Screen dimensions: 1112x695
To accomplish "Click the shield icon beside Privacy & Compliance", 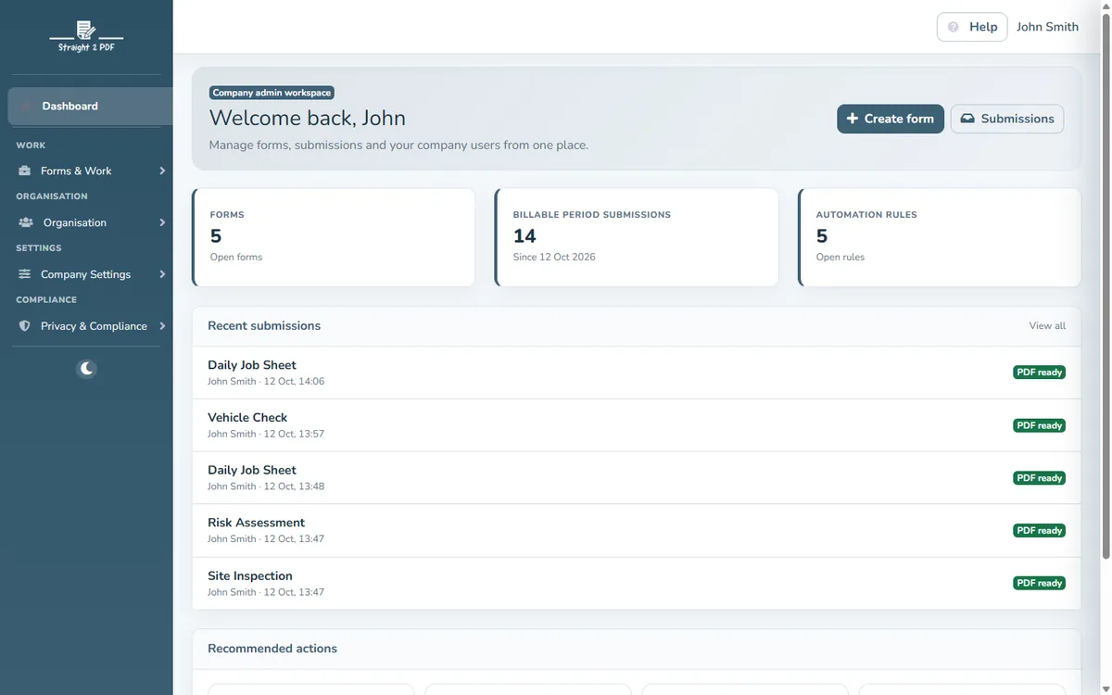I will (x=25, y=326).
